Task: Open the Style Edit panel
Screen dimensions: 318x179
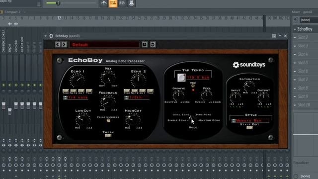Action: click(249, 128)
